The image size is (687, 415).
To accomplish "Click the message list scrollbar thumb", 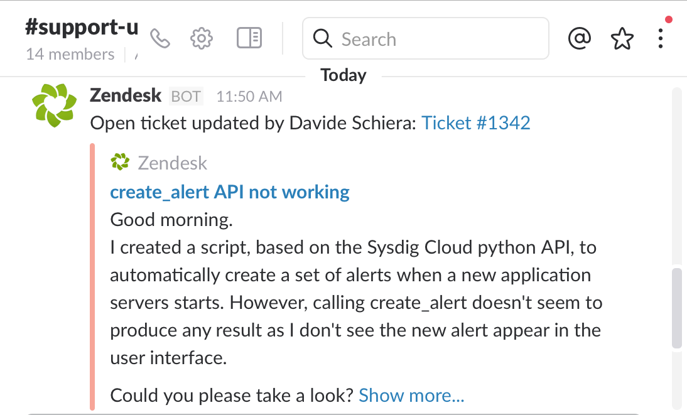I will point(677,308).
